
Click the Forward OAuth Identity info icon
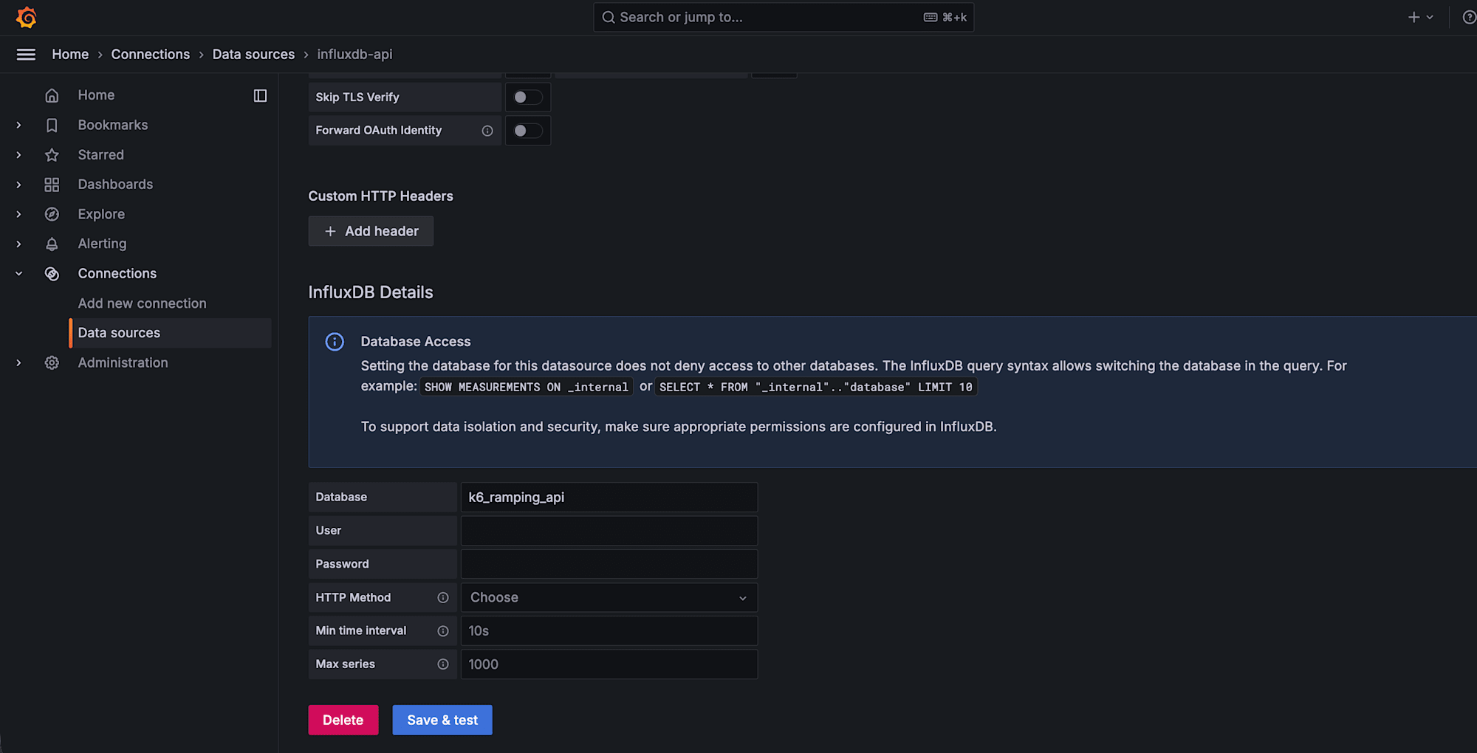tap(487, 131)
